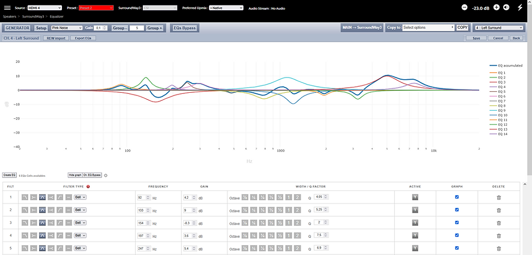Open Bell type dropdown for filter 1
The height and width of the screenshot is (255, 532).
tap(80, 197)
